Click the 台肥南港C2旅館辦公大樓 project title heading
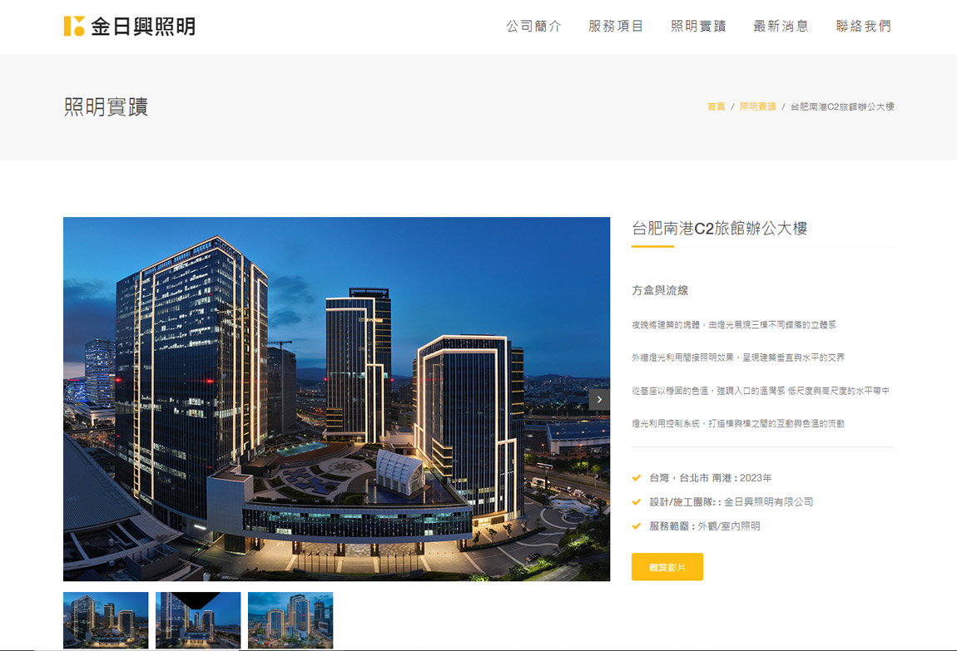Image resolution: width=957 pixels, height=651 pixels. click(x=720, y=229)
